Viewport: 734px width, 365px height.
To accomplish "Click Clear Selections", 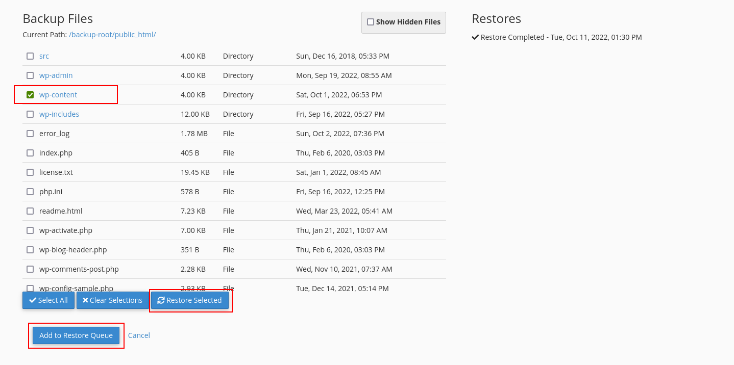I will (112, 300).
